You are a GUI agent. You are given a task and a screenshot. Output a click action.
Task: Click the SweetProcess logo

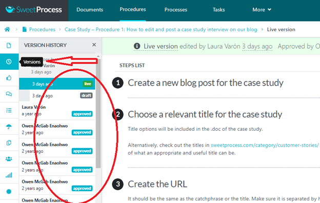34,10
